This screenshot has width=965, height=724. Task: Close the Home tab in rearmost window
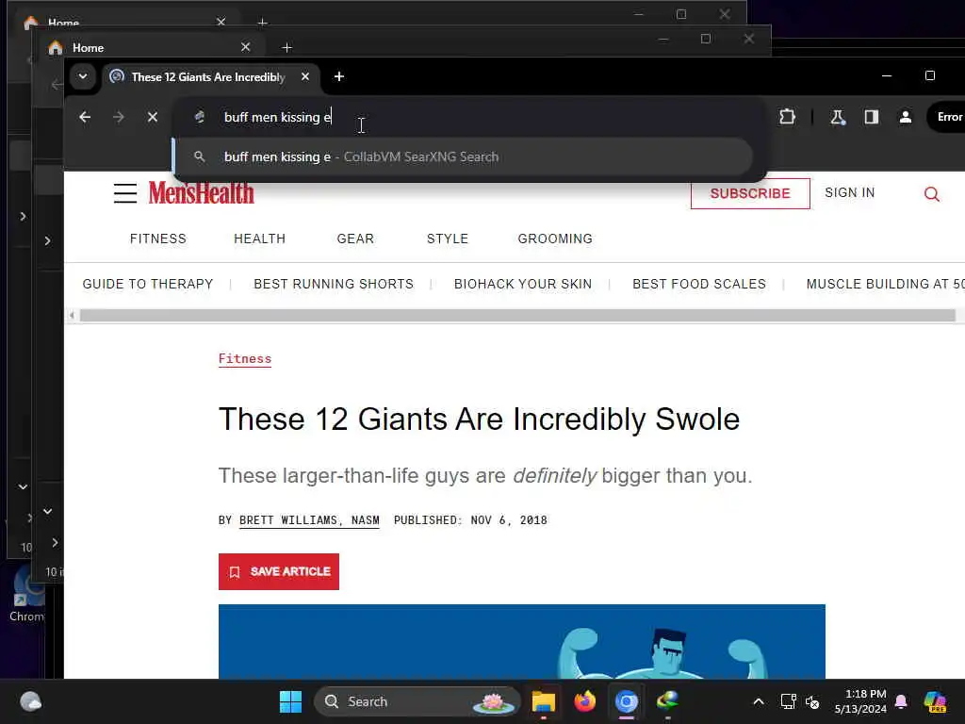[x=221, y=22]
